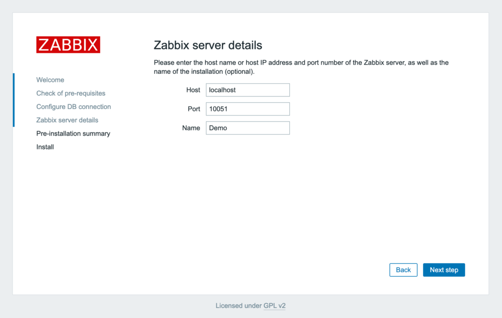Click the Host field label
The image size is (502, 318).
193,90
